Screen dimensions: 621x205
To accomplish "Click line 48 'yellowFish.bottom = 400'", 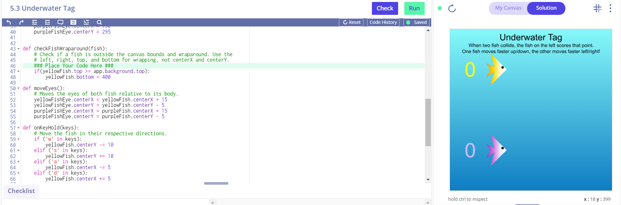I will click(78, 77).
